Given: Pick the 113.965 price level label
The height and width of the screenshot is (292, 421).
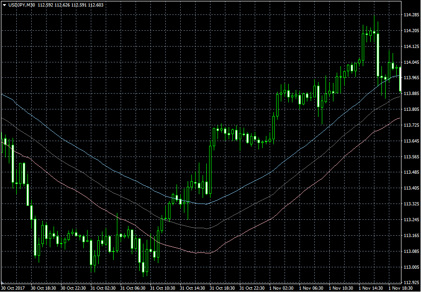Looking at the screenshot, I should tap(411, 78).
